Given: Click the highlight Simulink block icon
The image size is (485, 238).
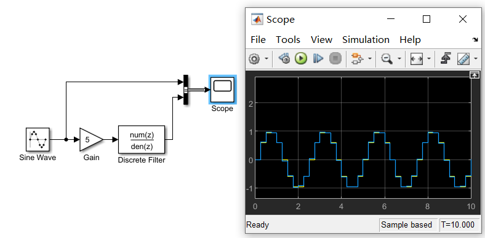Looking at the screenshot, I should click(x=284, y=58).
